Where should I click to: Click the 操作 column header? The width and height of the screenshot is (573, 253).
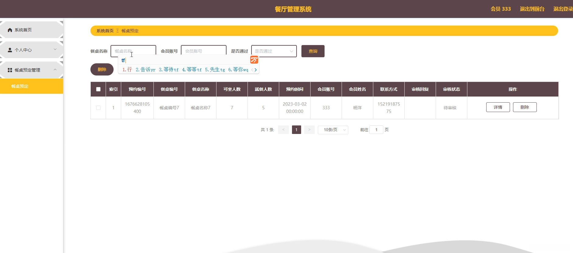pyautogui.click(x=513, y=89)
